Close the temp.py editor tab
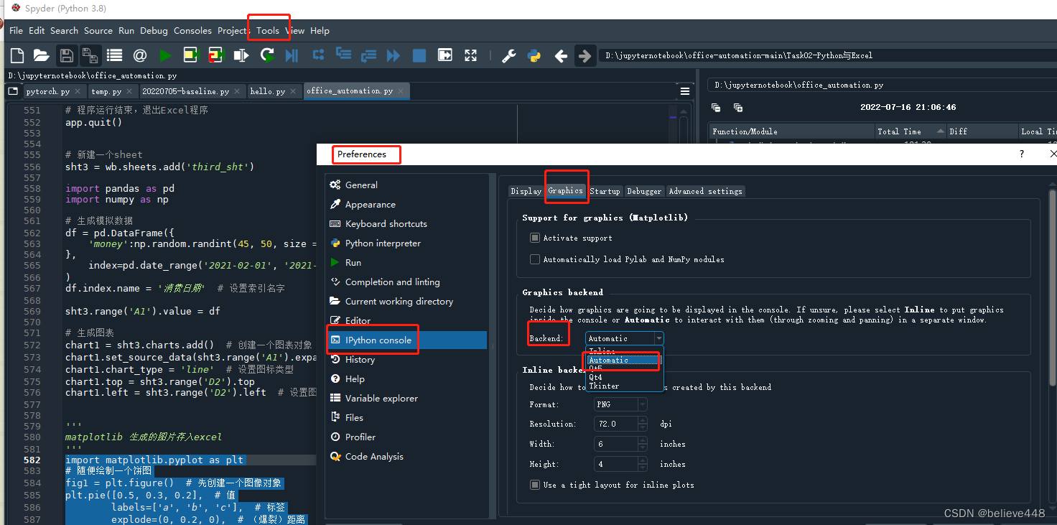Screen dimensions: 1057x525 (x=129, y=91)
